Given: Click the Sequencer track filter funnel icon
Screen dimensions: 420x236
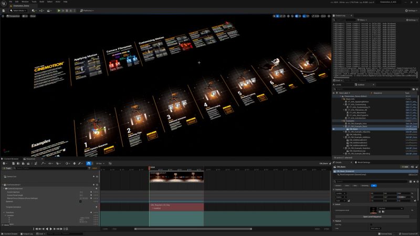Looking at the screenshot, I should click(x=89, y=168).
